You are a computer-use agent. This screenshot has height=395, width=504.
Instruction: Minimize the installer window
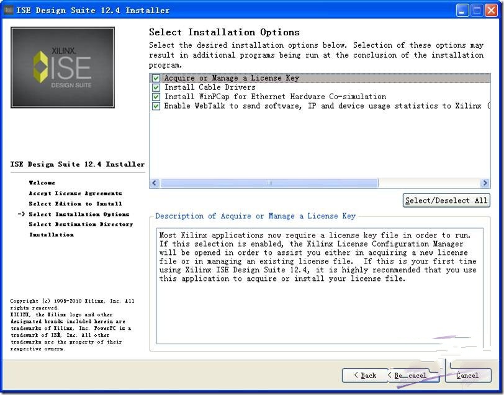tap(462, 11)
